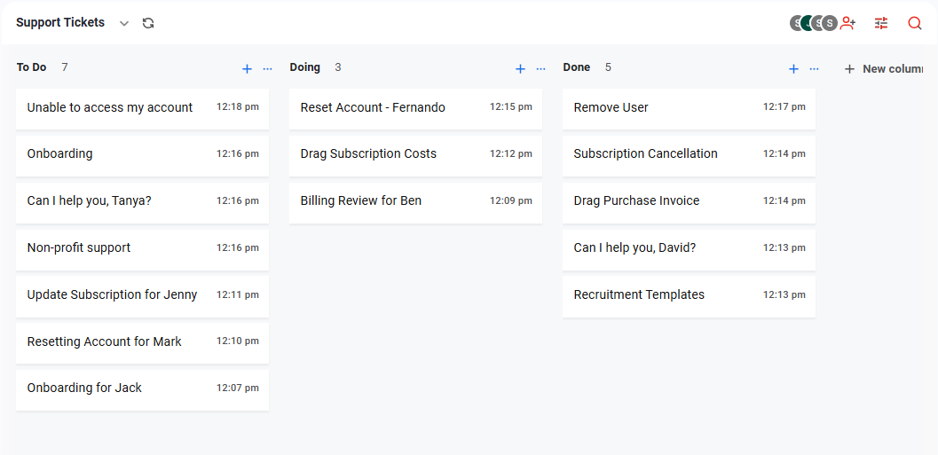
Task: Add a card to the Doing column
Action: pyautogui.click(x=520, y=68)
